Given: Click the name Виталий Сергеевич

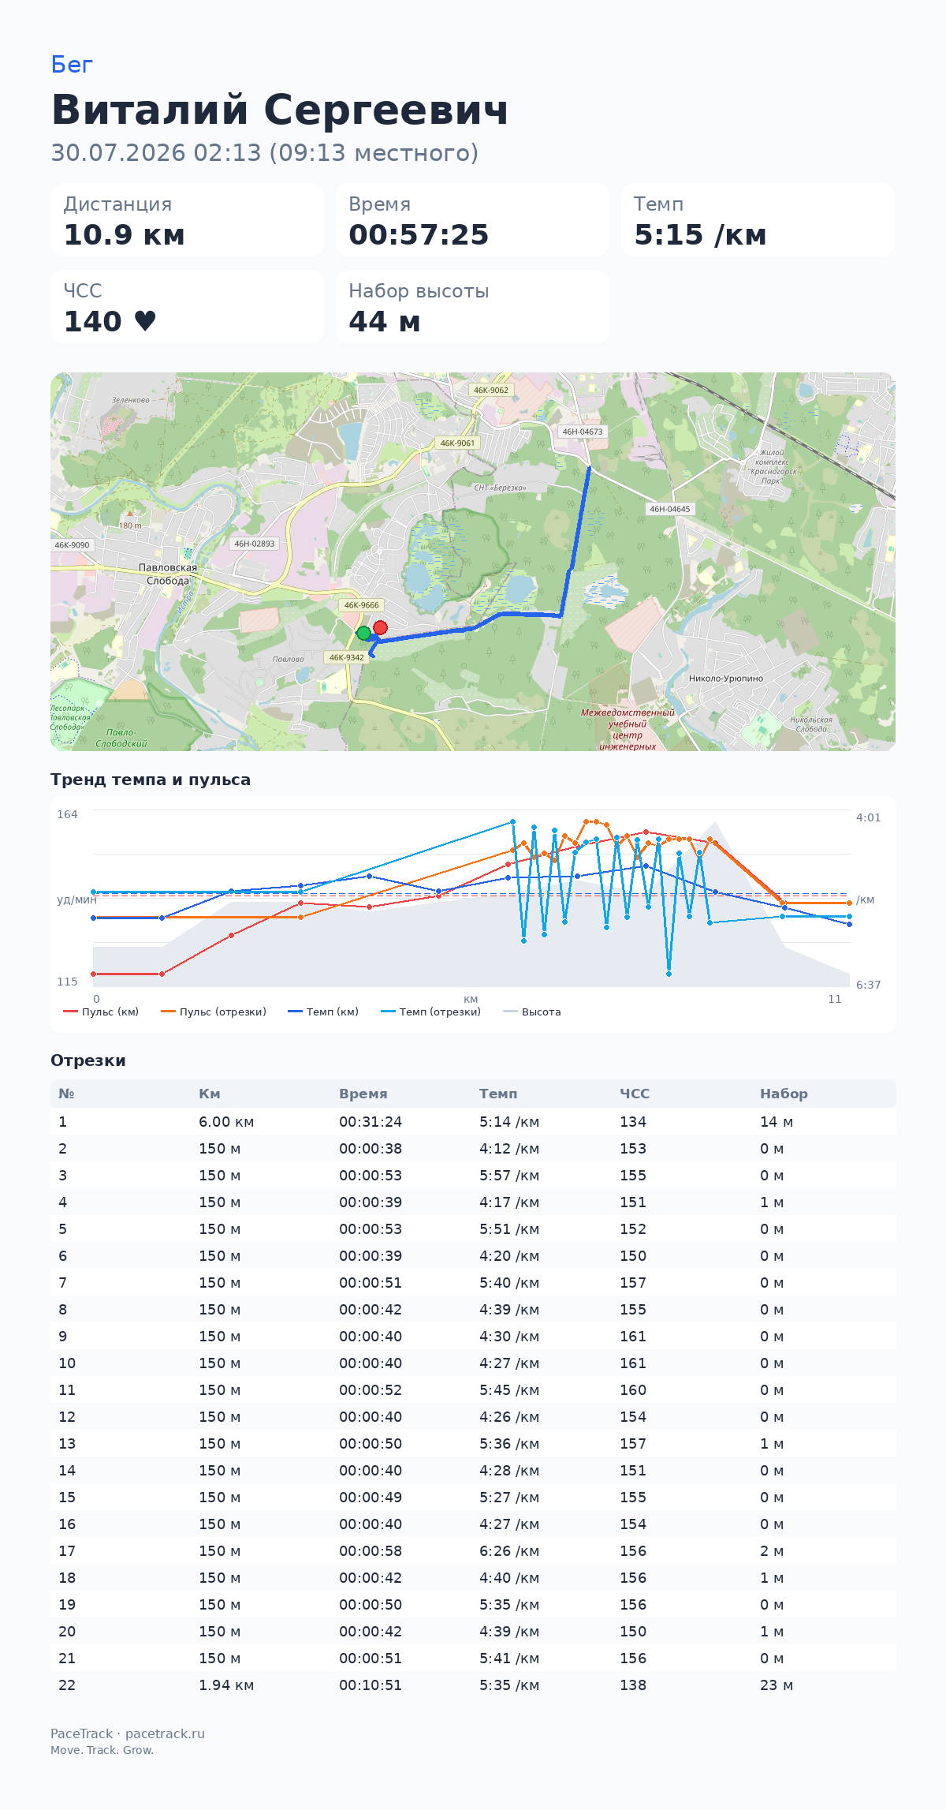Looking at the screenshot, I should [280, 109].
